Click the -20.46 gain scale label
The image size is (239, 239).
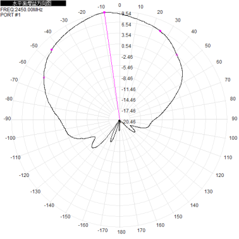[129, 122]
